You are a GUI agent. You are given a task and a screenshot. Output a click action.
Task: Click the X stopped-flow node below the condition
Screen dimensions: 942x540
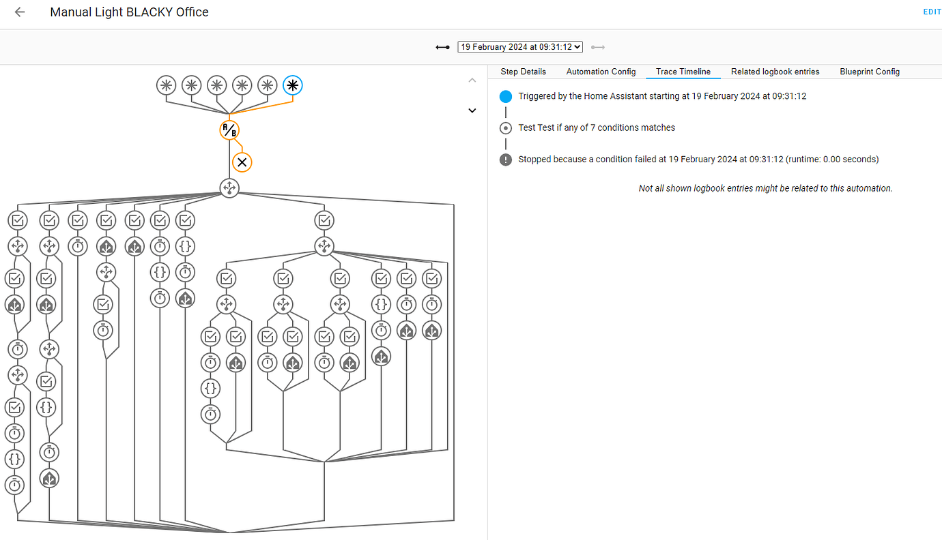click(242, 162)
